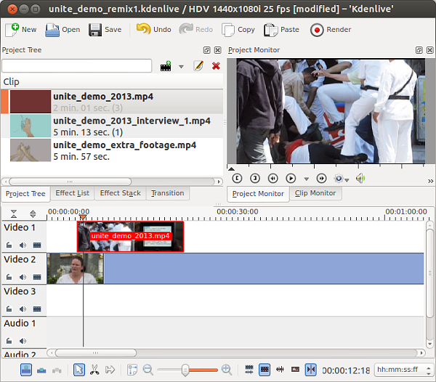Viewport: 436px width, 382px height.
Task: Switch to the Effect List tab
Action: [x=73, y=193]
